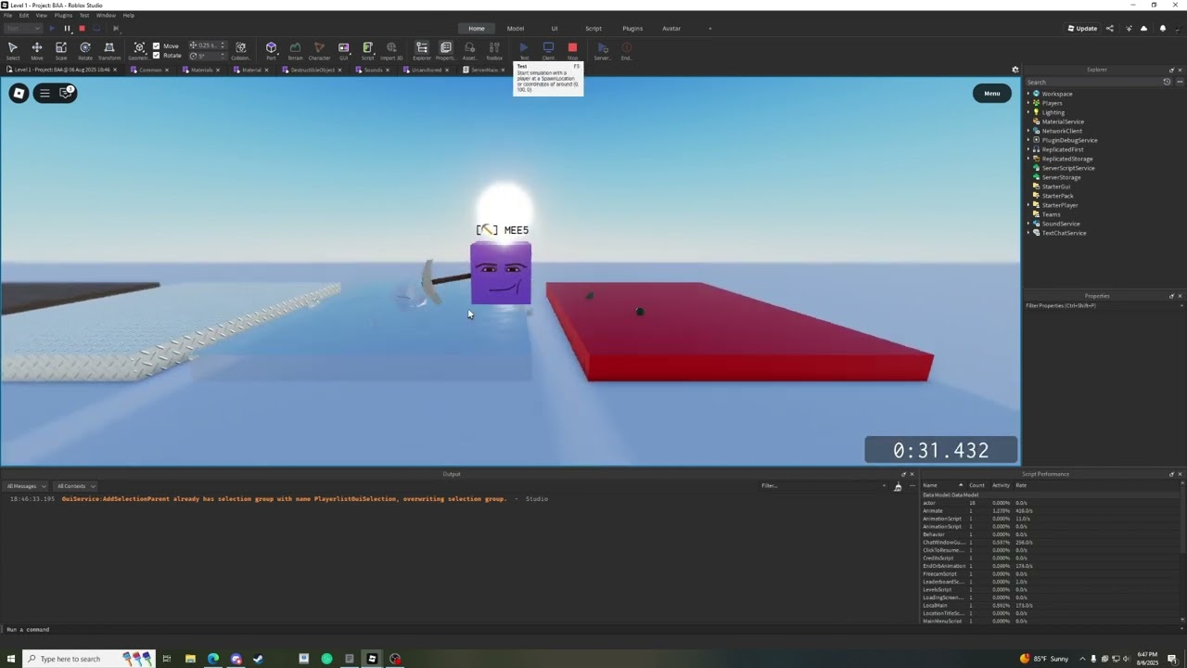This screenshot has width=1187, height=668.
Task: Expand the SoundService node
Action: [x=1028, y=224]
